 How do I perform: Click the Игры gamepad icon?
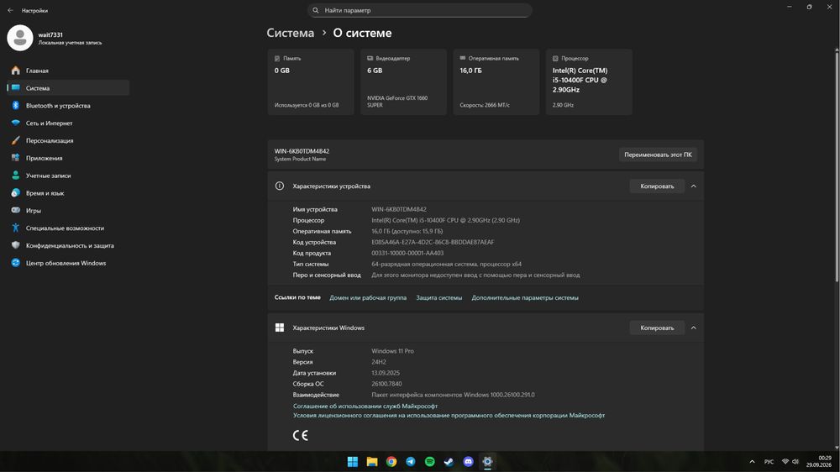pyautogui.click(x=15, y=210)
